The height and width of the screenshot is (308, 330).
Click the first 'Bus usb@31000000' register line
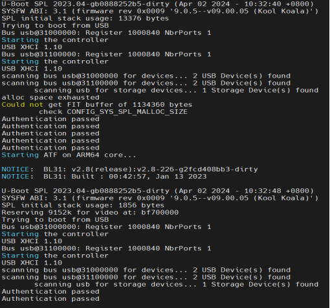click(x=106, y=33)
